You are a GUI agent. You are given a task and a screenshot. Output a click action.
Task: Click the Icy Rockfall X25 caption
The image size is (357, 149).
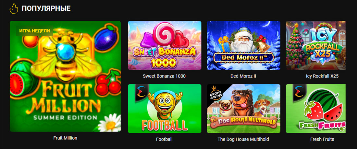tap(322, 76)
